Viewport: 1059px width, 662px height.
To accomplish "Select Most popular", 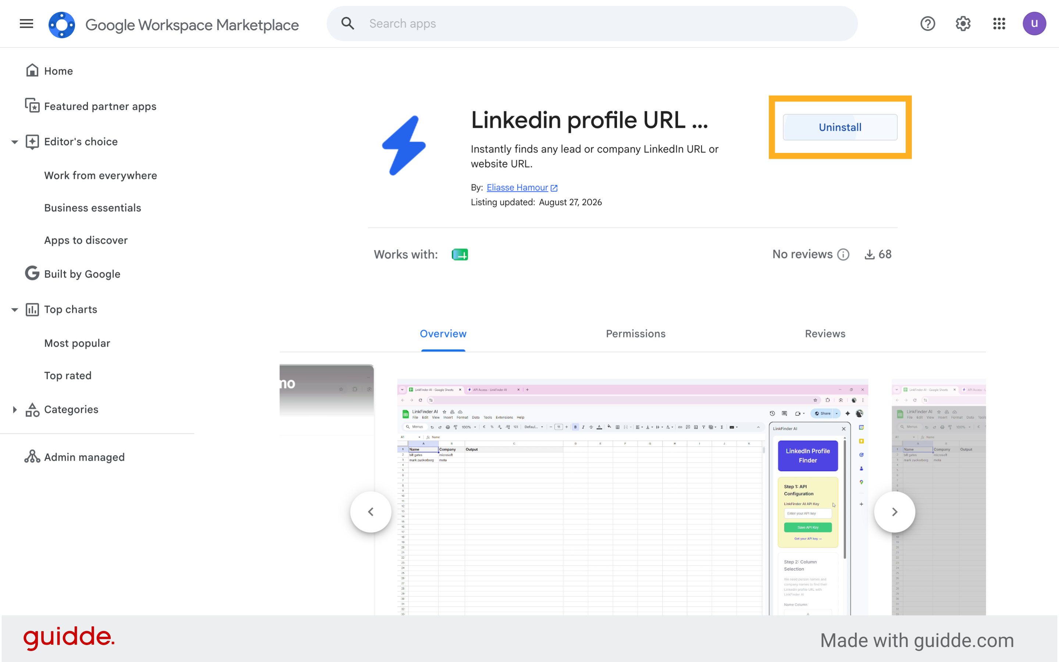I will 77,343.
